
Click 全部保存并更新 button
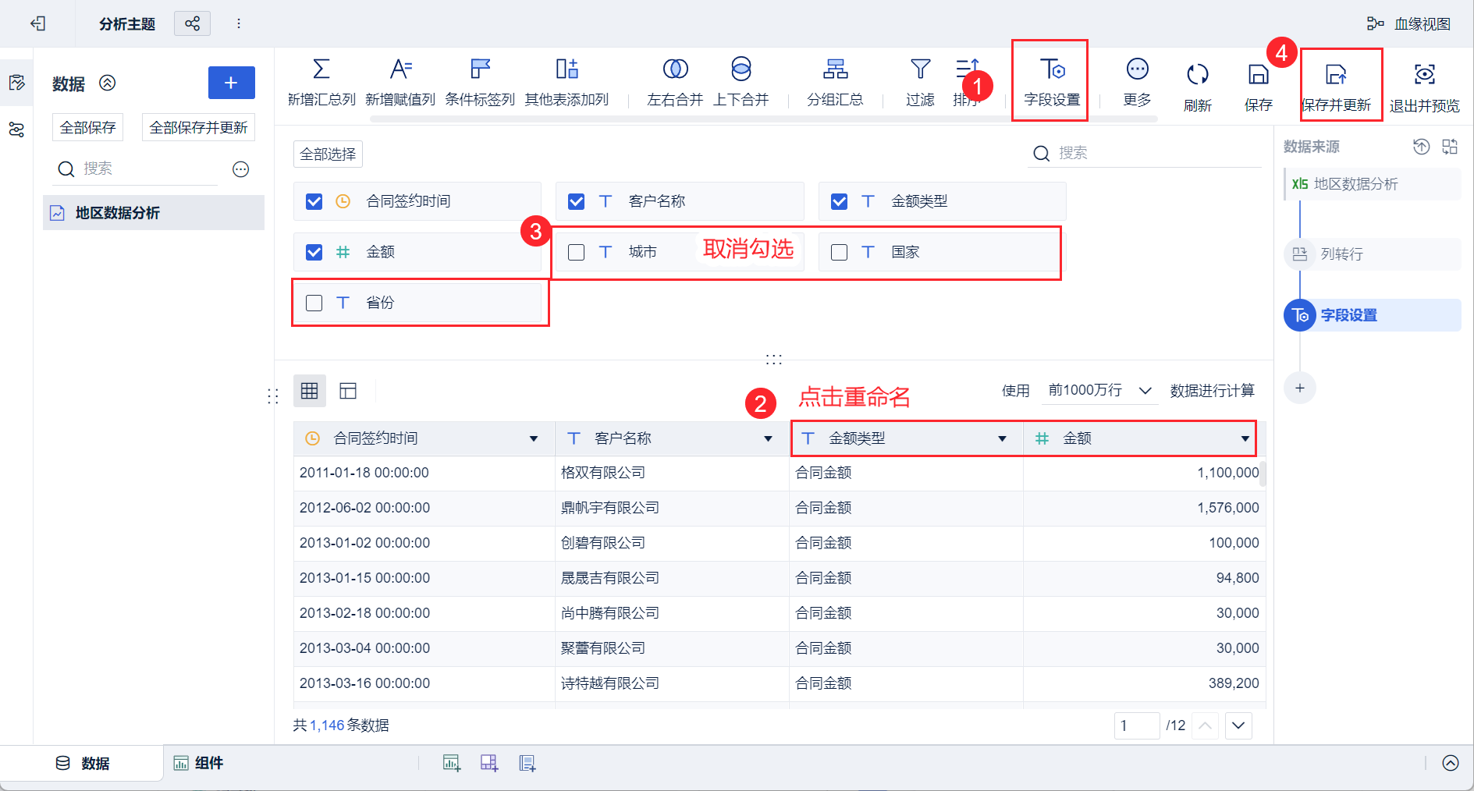click(x=198, y=127)
